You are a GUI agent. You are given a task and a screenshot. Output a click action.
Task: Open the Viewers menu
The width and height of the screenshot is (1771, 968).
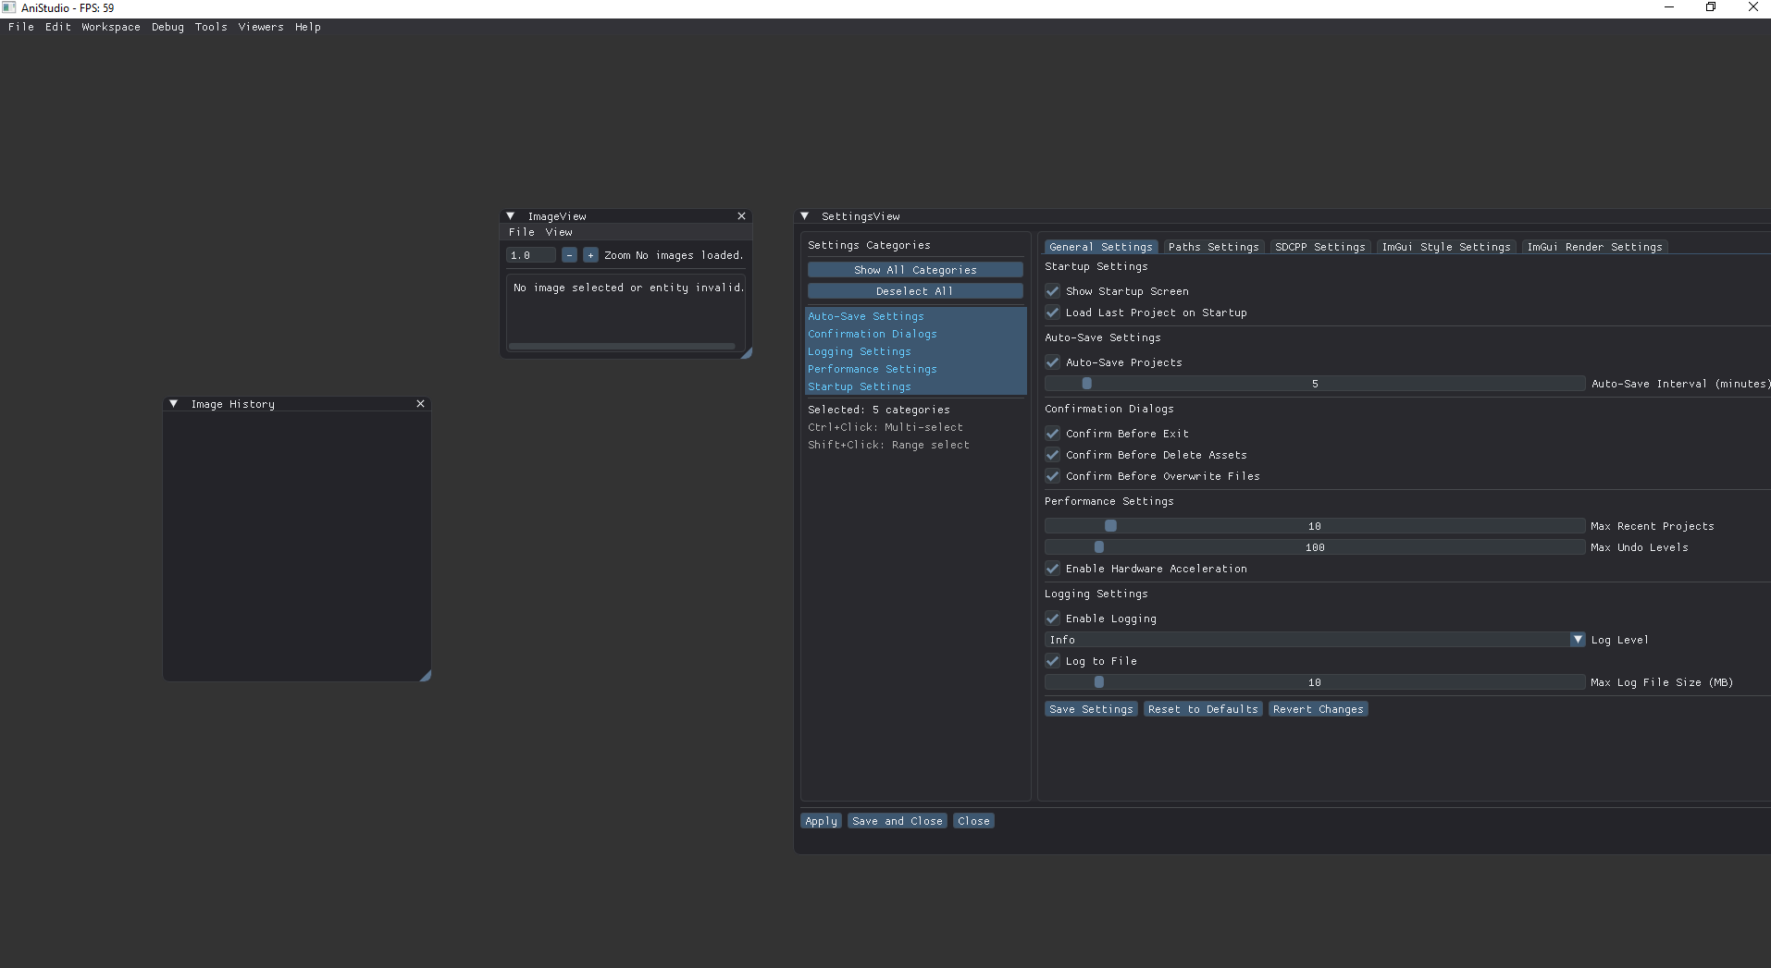pyautogui.click(x=261, y=27)
